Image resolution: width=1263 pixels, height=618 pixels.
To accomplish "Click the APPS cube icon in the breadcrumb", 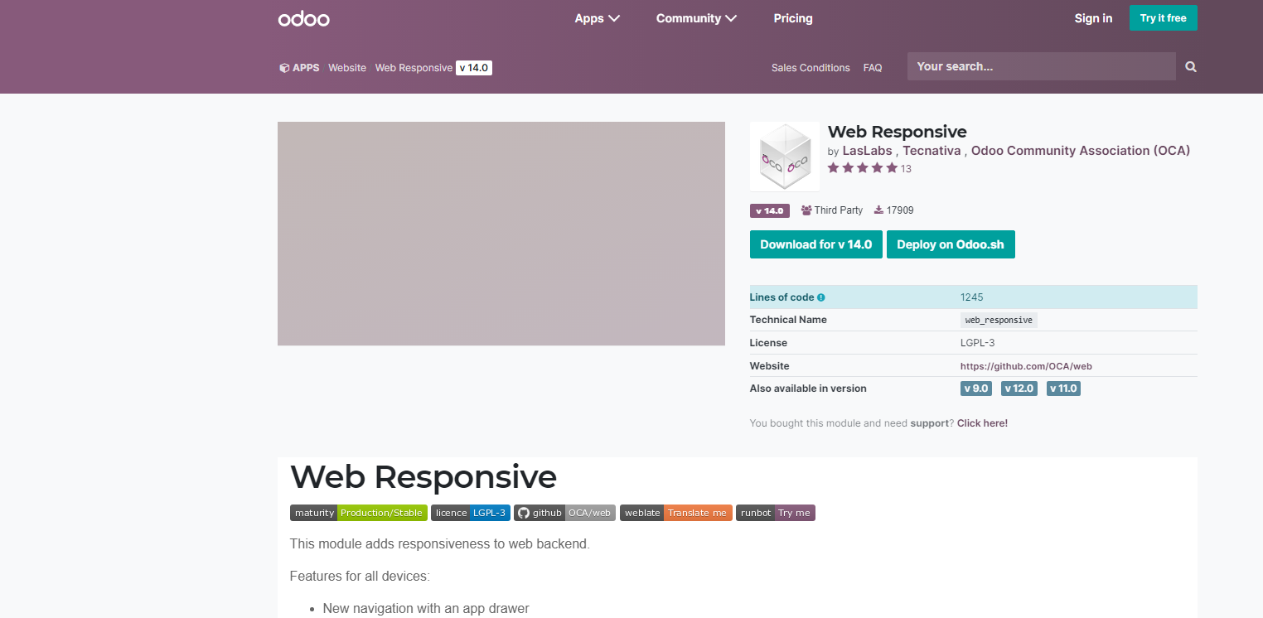I will click(x=284, y=68).
